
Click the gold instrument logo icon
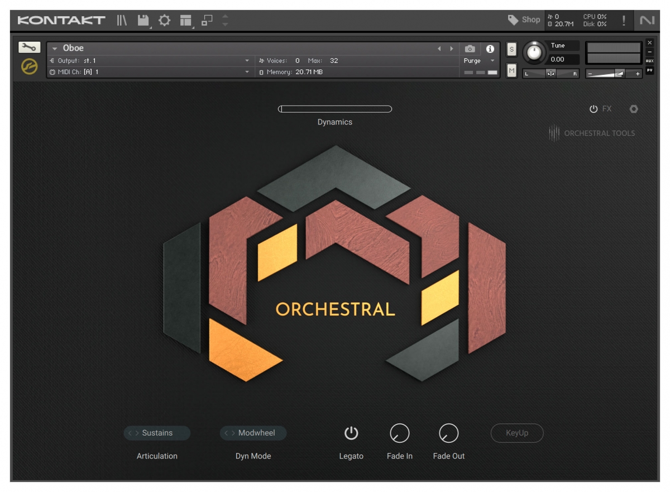[x=29, y=66]
